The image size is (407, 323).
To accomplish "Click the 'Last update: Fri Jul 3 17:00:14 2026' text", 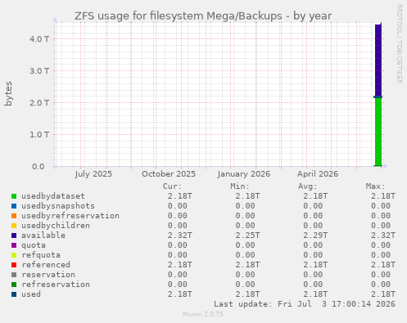I will (305, 304).
